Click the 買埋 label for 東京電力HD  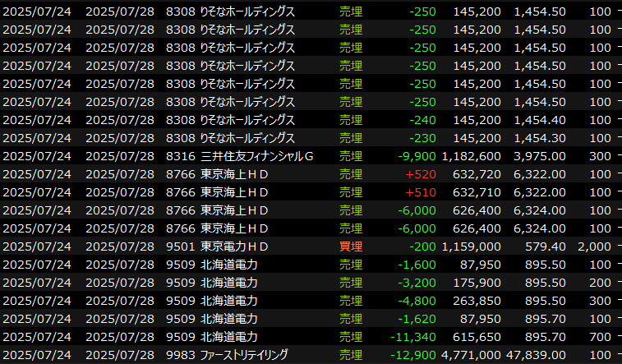350,247
